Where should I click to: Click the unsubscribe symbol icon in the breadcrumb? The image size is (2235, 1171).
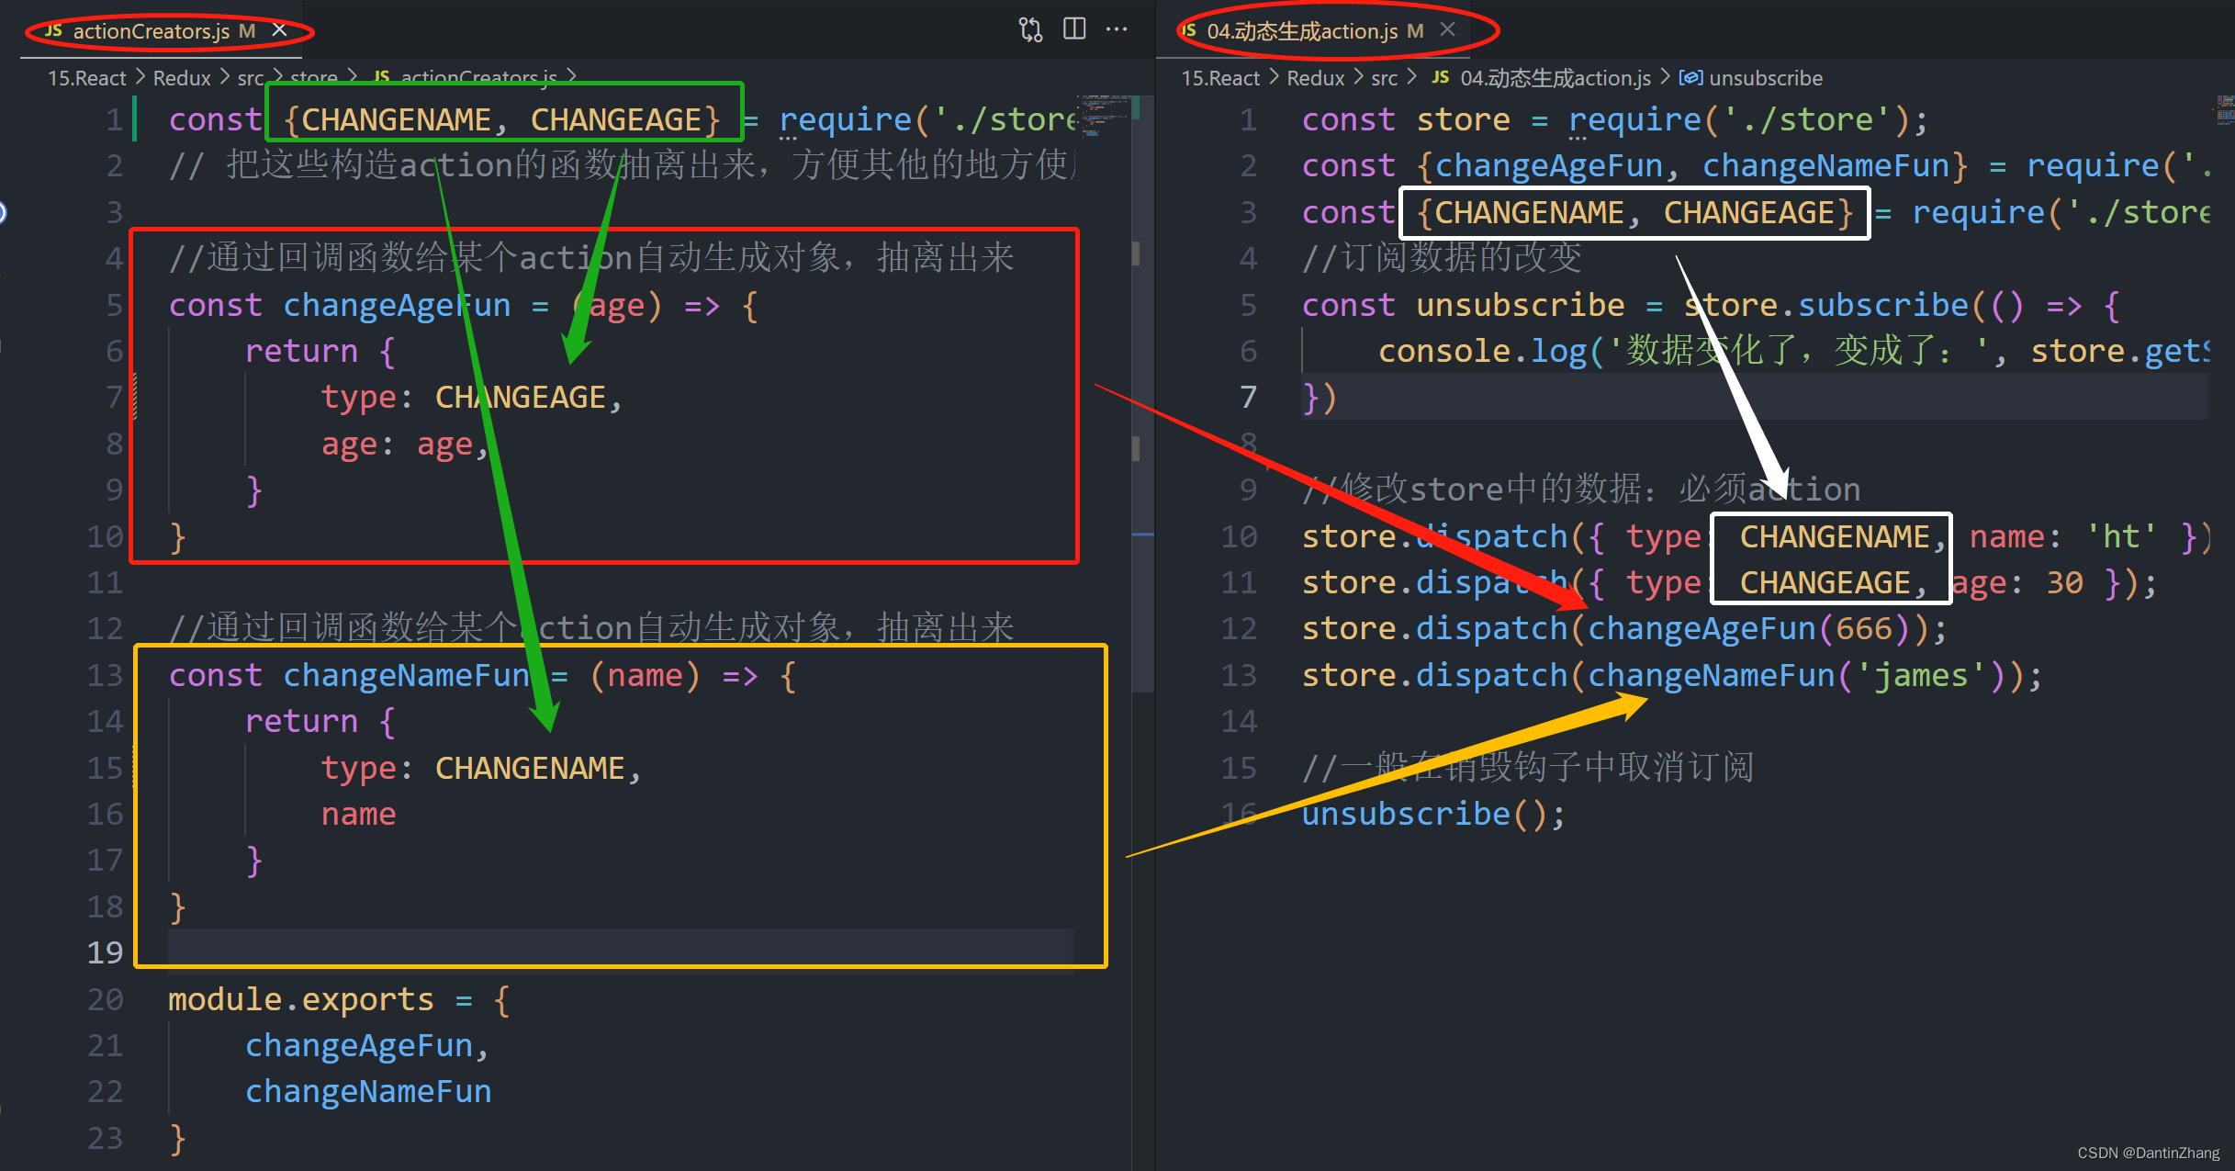(x=1690, y=77)
